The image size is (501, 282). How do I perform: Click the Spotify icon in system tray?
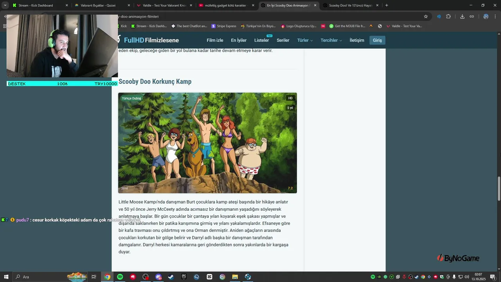(x=373, y=277)
